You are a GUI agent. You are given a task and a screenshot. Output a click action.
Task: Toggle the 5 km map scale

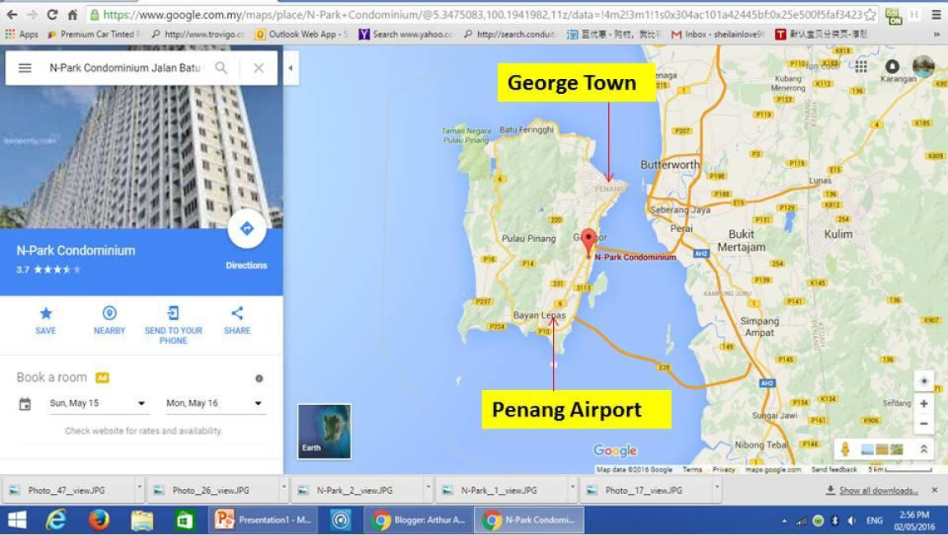(x=899, y=469)
